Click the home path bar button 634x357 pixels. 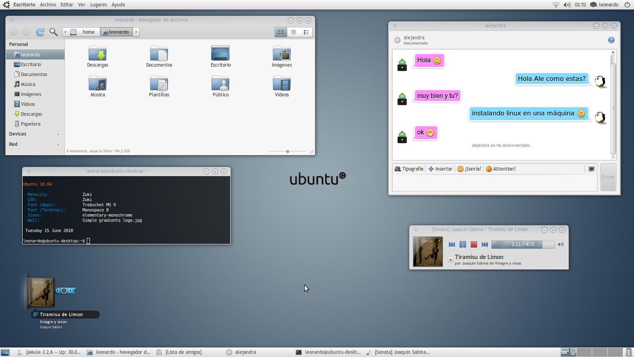(x=84, y=32)
